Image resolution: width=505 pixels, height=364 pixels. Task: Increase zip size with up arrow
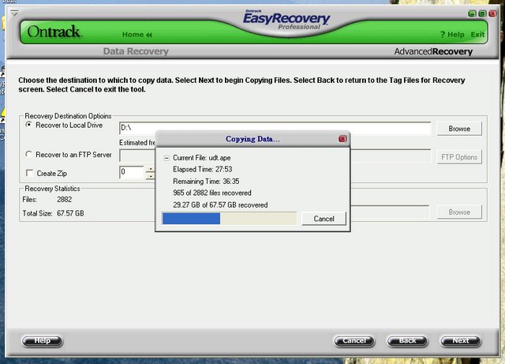pyautogui.click(x=150, y=169)
